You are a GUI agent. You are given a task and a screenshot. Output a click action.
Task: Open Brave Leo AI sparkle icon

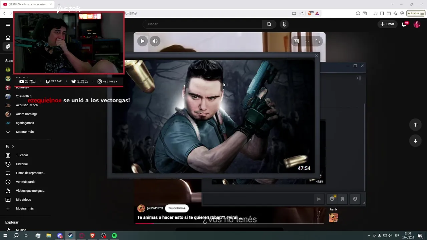(x=395, y=13)
